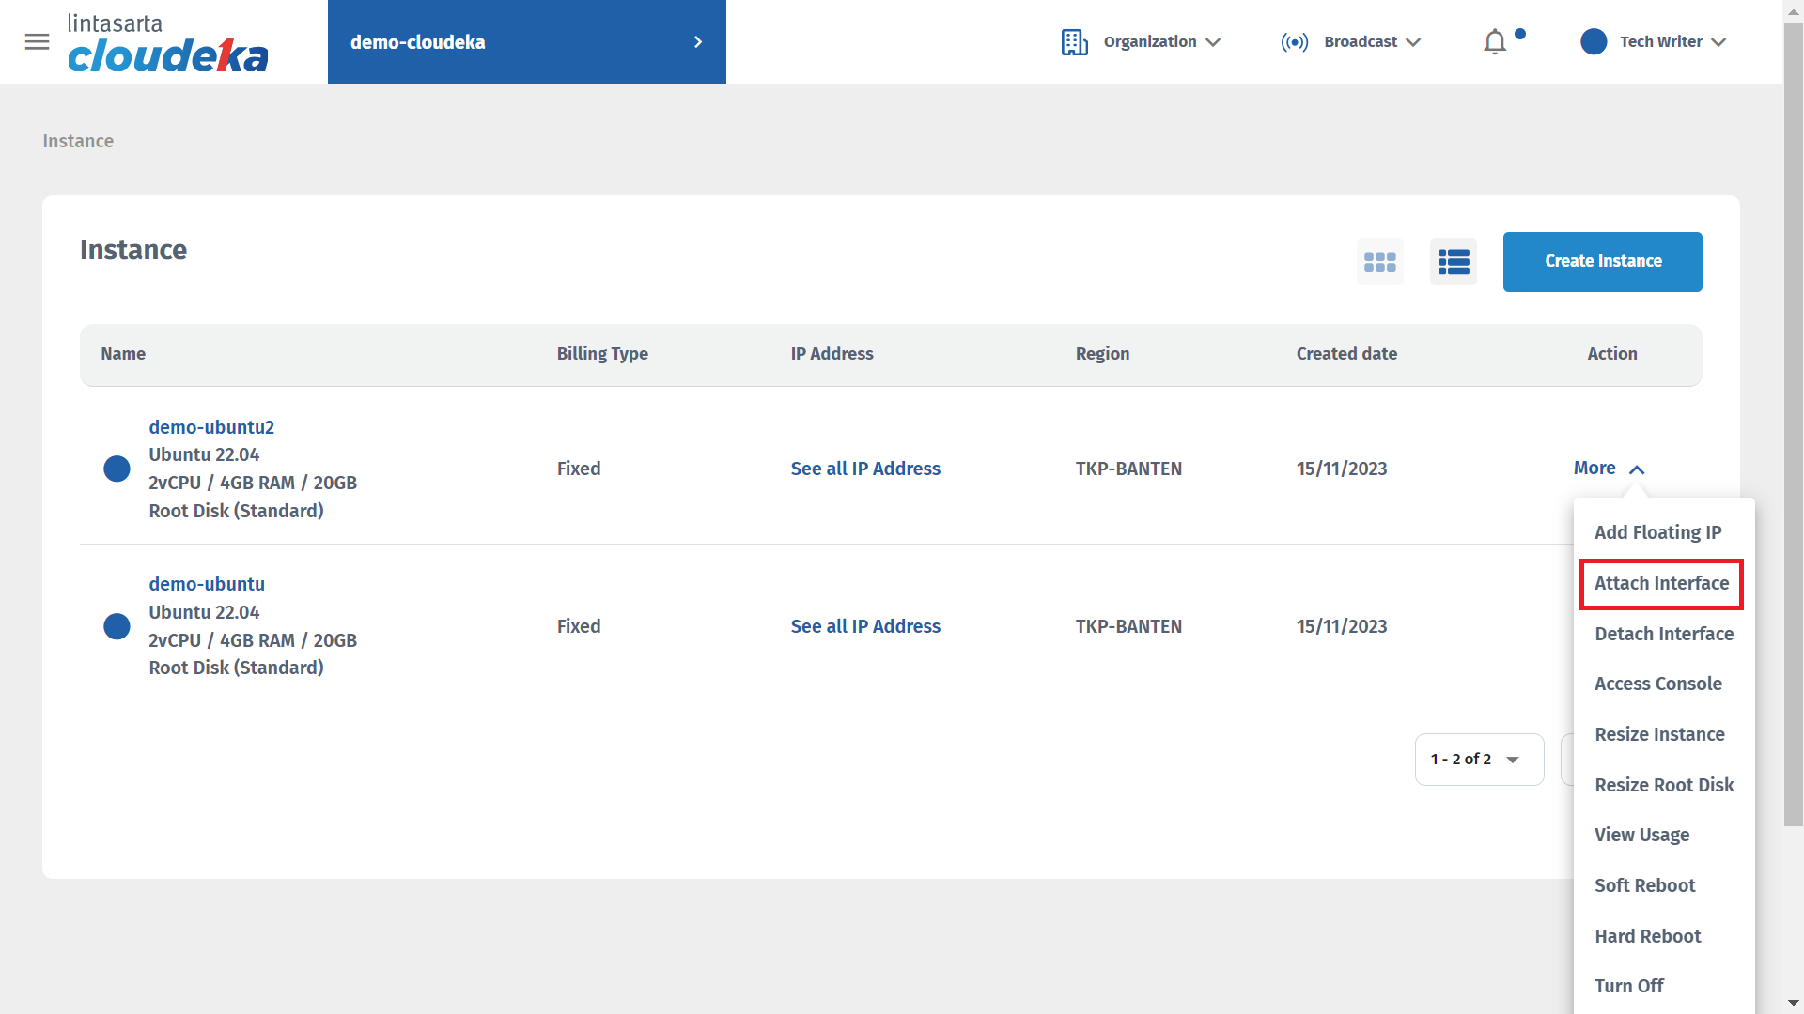Viewport: 1804px width, 1014px height.
Task: Open the notifications bell
Action: coord(1494,42)
